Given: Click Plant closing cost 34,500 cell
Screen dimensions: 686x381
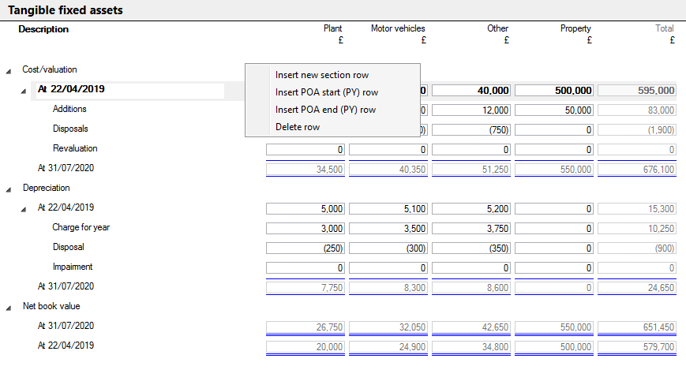Looking at the screenshot, I should pyautogui.click(x=306, y=170).
